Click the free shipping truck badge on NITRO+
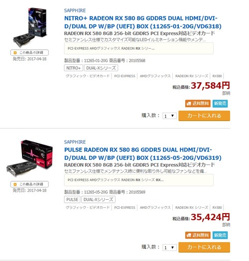Viewport: 249px width, 261px height. (x=198, y=104)
